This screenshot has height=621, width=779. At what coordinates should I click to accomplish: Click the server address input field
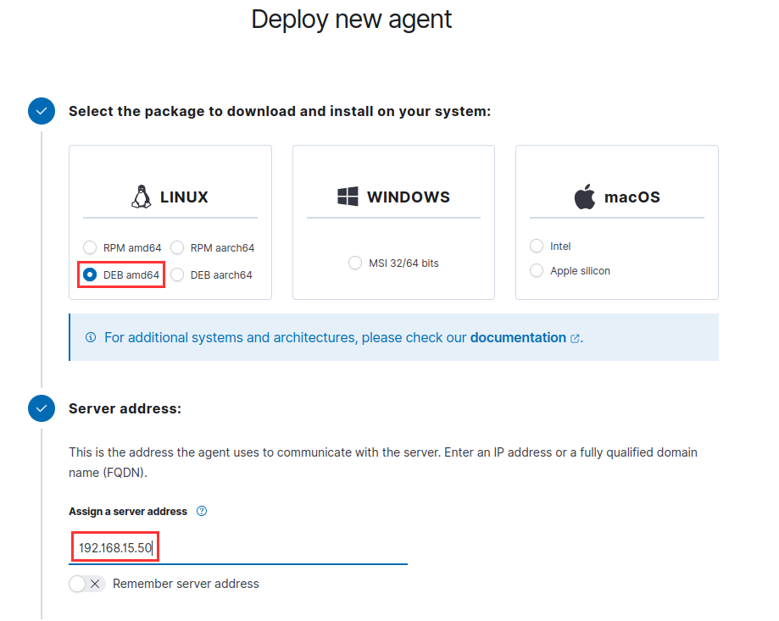coord(237,549)
